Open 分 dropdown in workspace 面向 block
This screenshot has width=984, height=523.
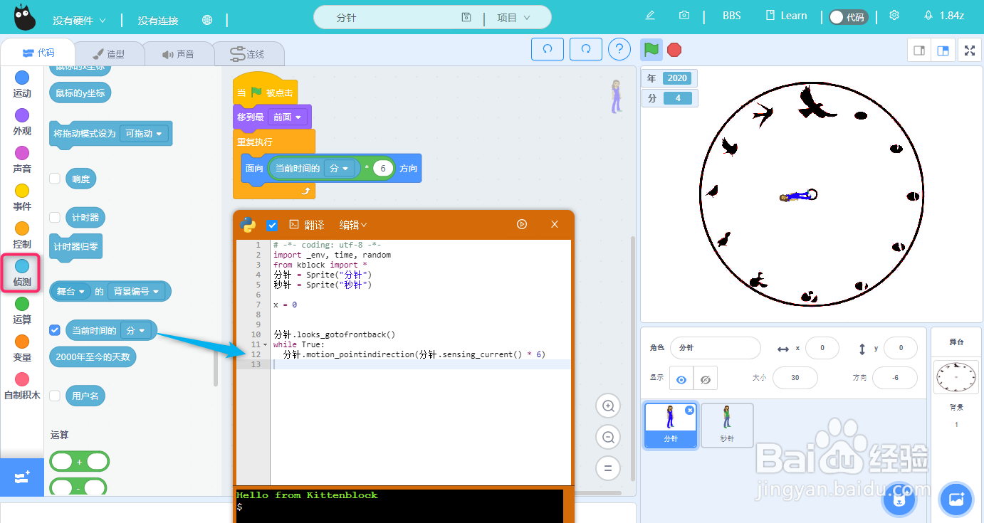pos(340,169)
